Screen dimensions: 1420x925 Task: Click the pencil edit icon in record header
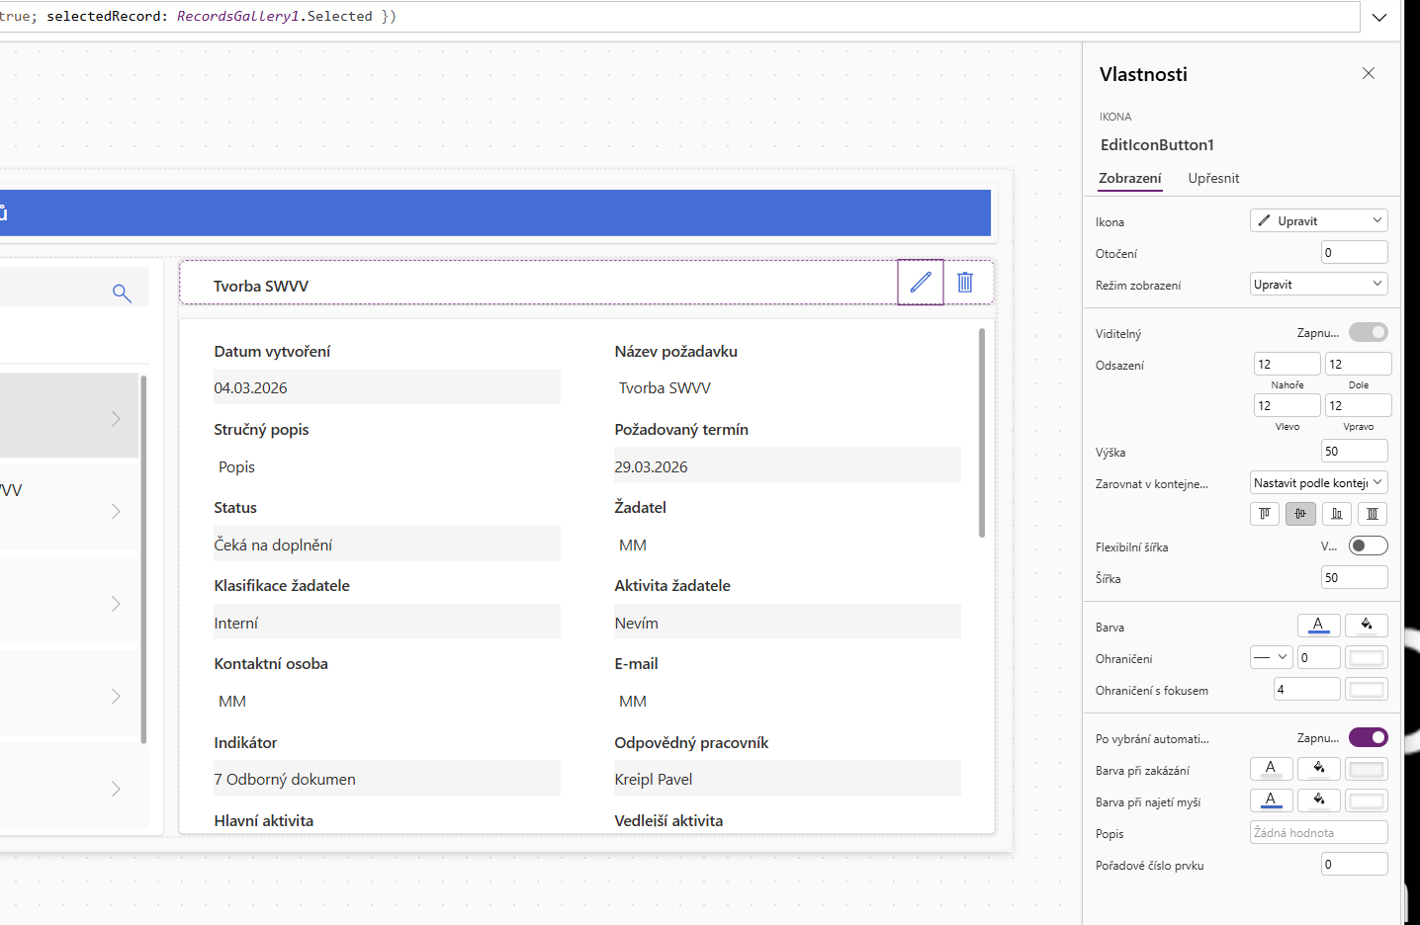coord(921,283)
